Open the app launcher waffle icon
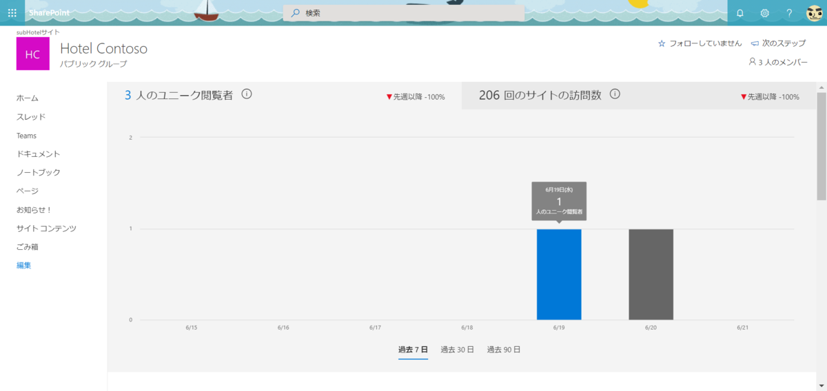The image size is (827, 391). [12, 12]
